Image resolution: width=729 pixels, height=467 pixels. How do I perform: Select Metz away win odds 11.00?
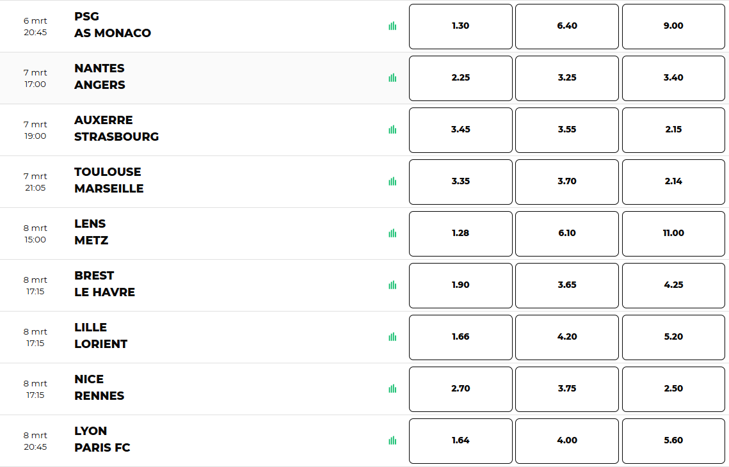tap(673, 233)
